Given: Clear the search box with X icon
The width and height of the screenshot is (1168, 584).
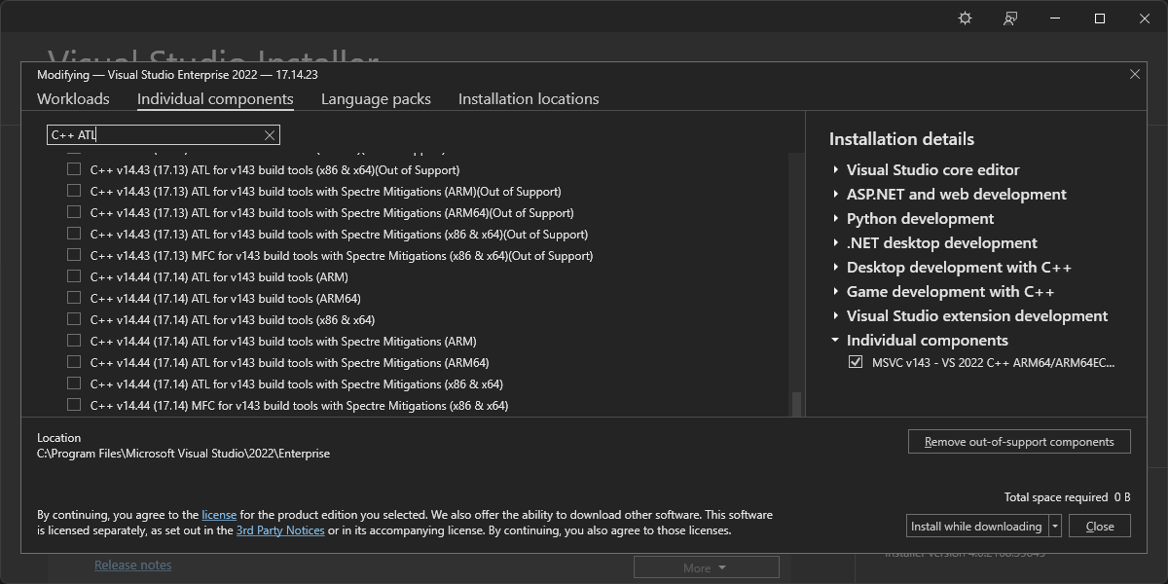Looking at the screenshot, I should tap(270, 135).
